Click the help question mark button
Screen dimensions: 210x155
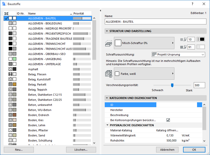click(192, 4)
